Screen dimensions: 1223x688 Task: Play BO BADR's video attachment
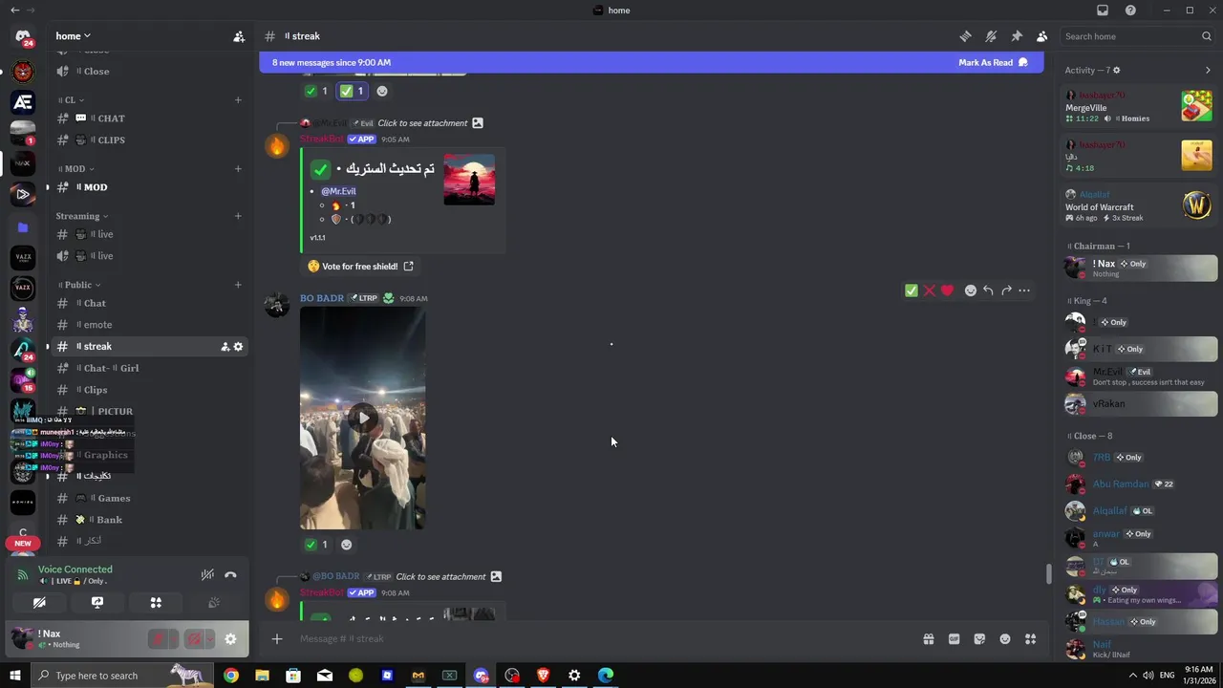[x=362, y=418]
